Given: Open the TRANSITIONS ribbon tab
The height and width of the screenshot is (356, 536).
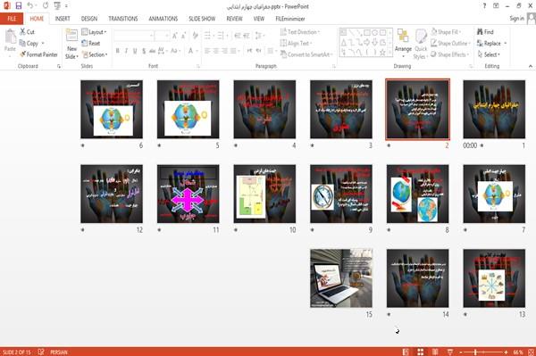Looking at the screenshot, I should 123,19.
